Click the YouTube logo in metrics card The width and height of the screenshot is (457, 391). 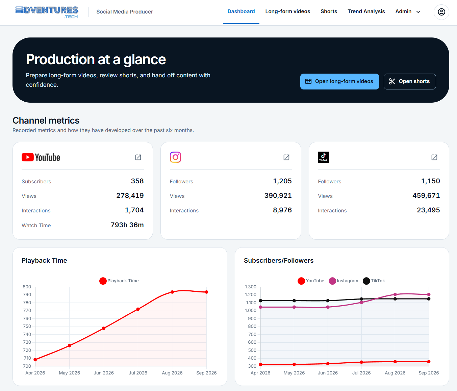[41, 157]
